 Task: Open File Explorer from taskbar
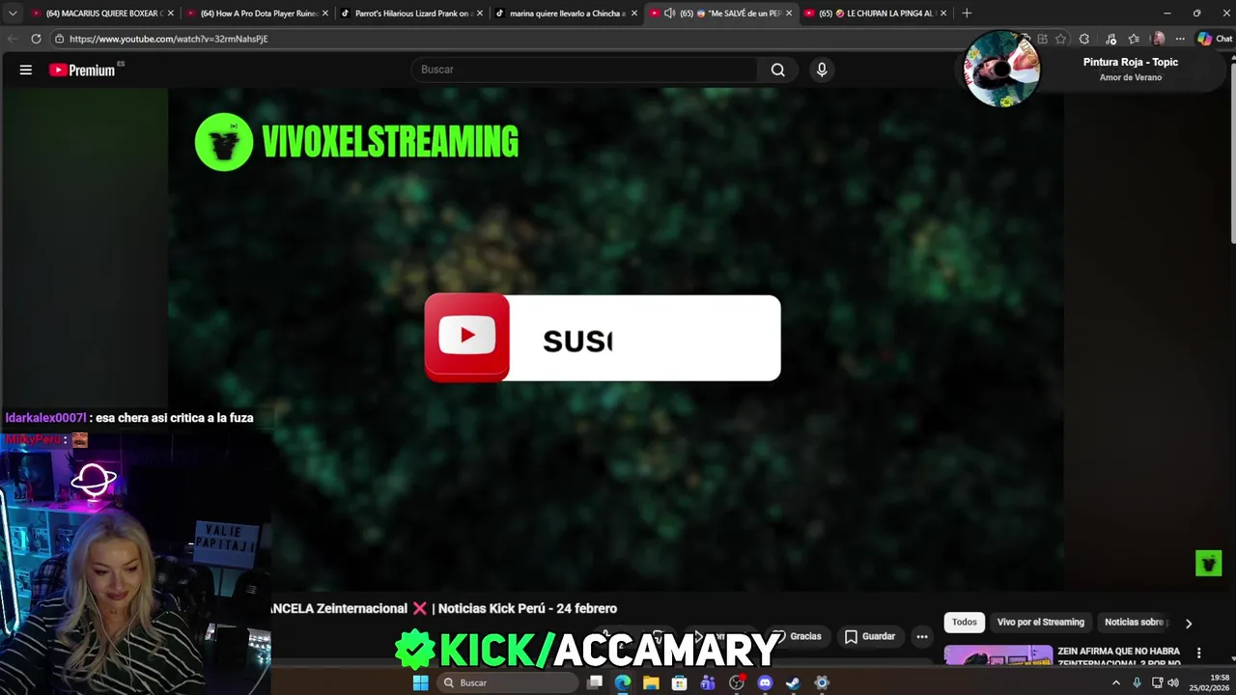[x=651, y=682]
